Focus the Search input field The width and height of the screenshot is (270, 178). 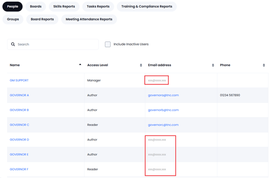pos(53,44)
